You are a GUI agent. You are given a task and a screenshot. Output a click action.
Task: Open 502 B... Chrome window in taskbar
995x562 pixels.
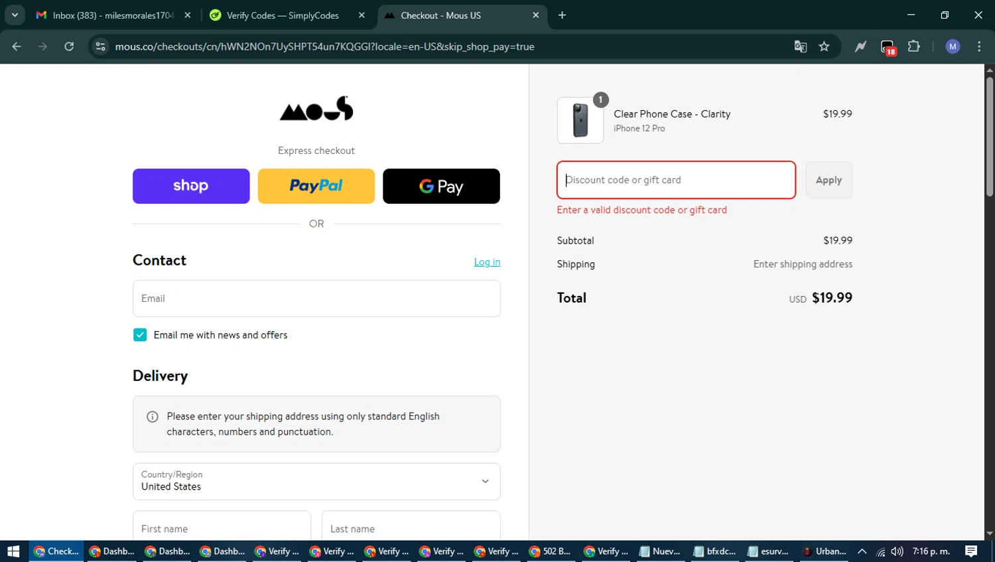point(551,551)
